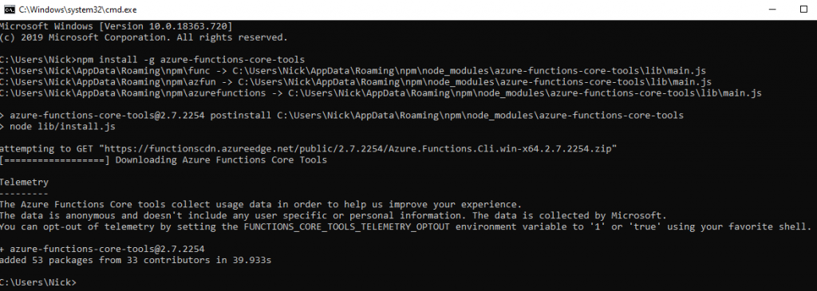Click the Telemetry heading text
The width and height of the screenshot is (817, 291).
coord(24,183)
